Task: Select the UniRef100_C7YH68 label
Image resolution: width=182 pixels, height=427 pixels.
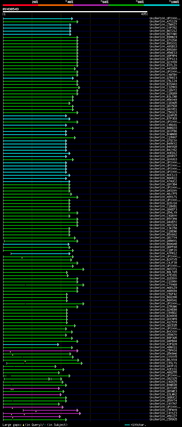Action: click(x=163, y=285)
